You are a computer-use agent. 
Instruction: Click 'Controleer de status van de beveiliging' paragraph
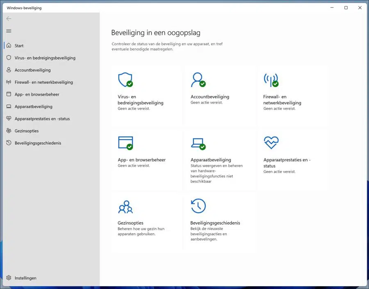pyautogui.click(x=167, y=46)
